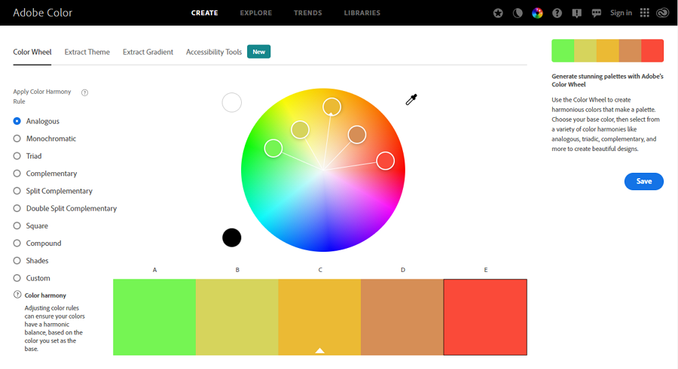Click the Sign in link
Screen dimensions: 678x369
point(621,13)
